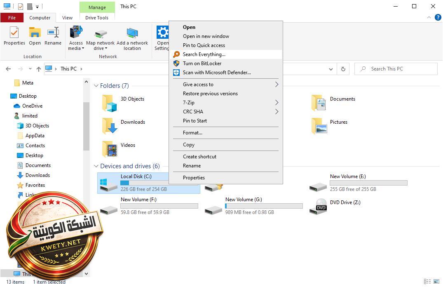Switch to large icons view in status bar
The height and width of the screenshot is (287, 443).
click(x=436, y=282)
